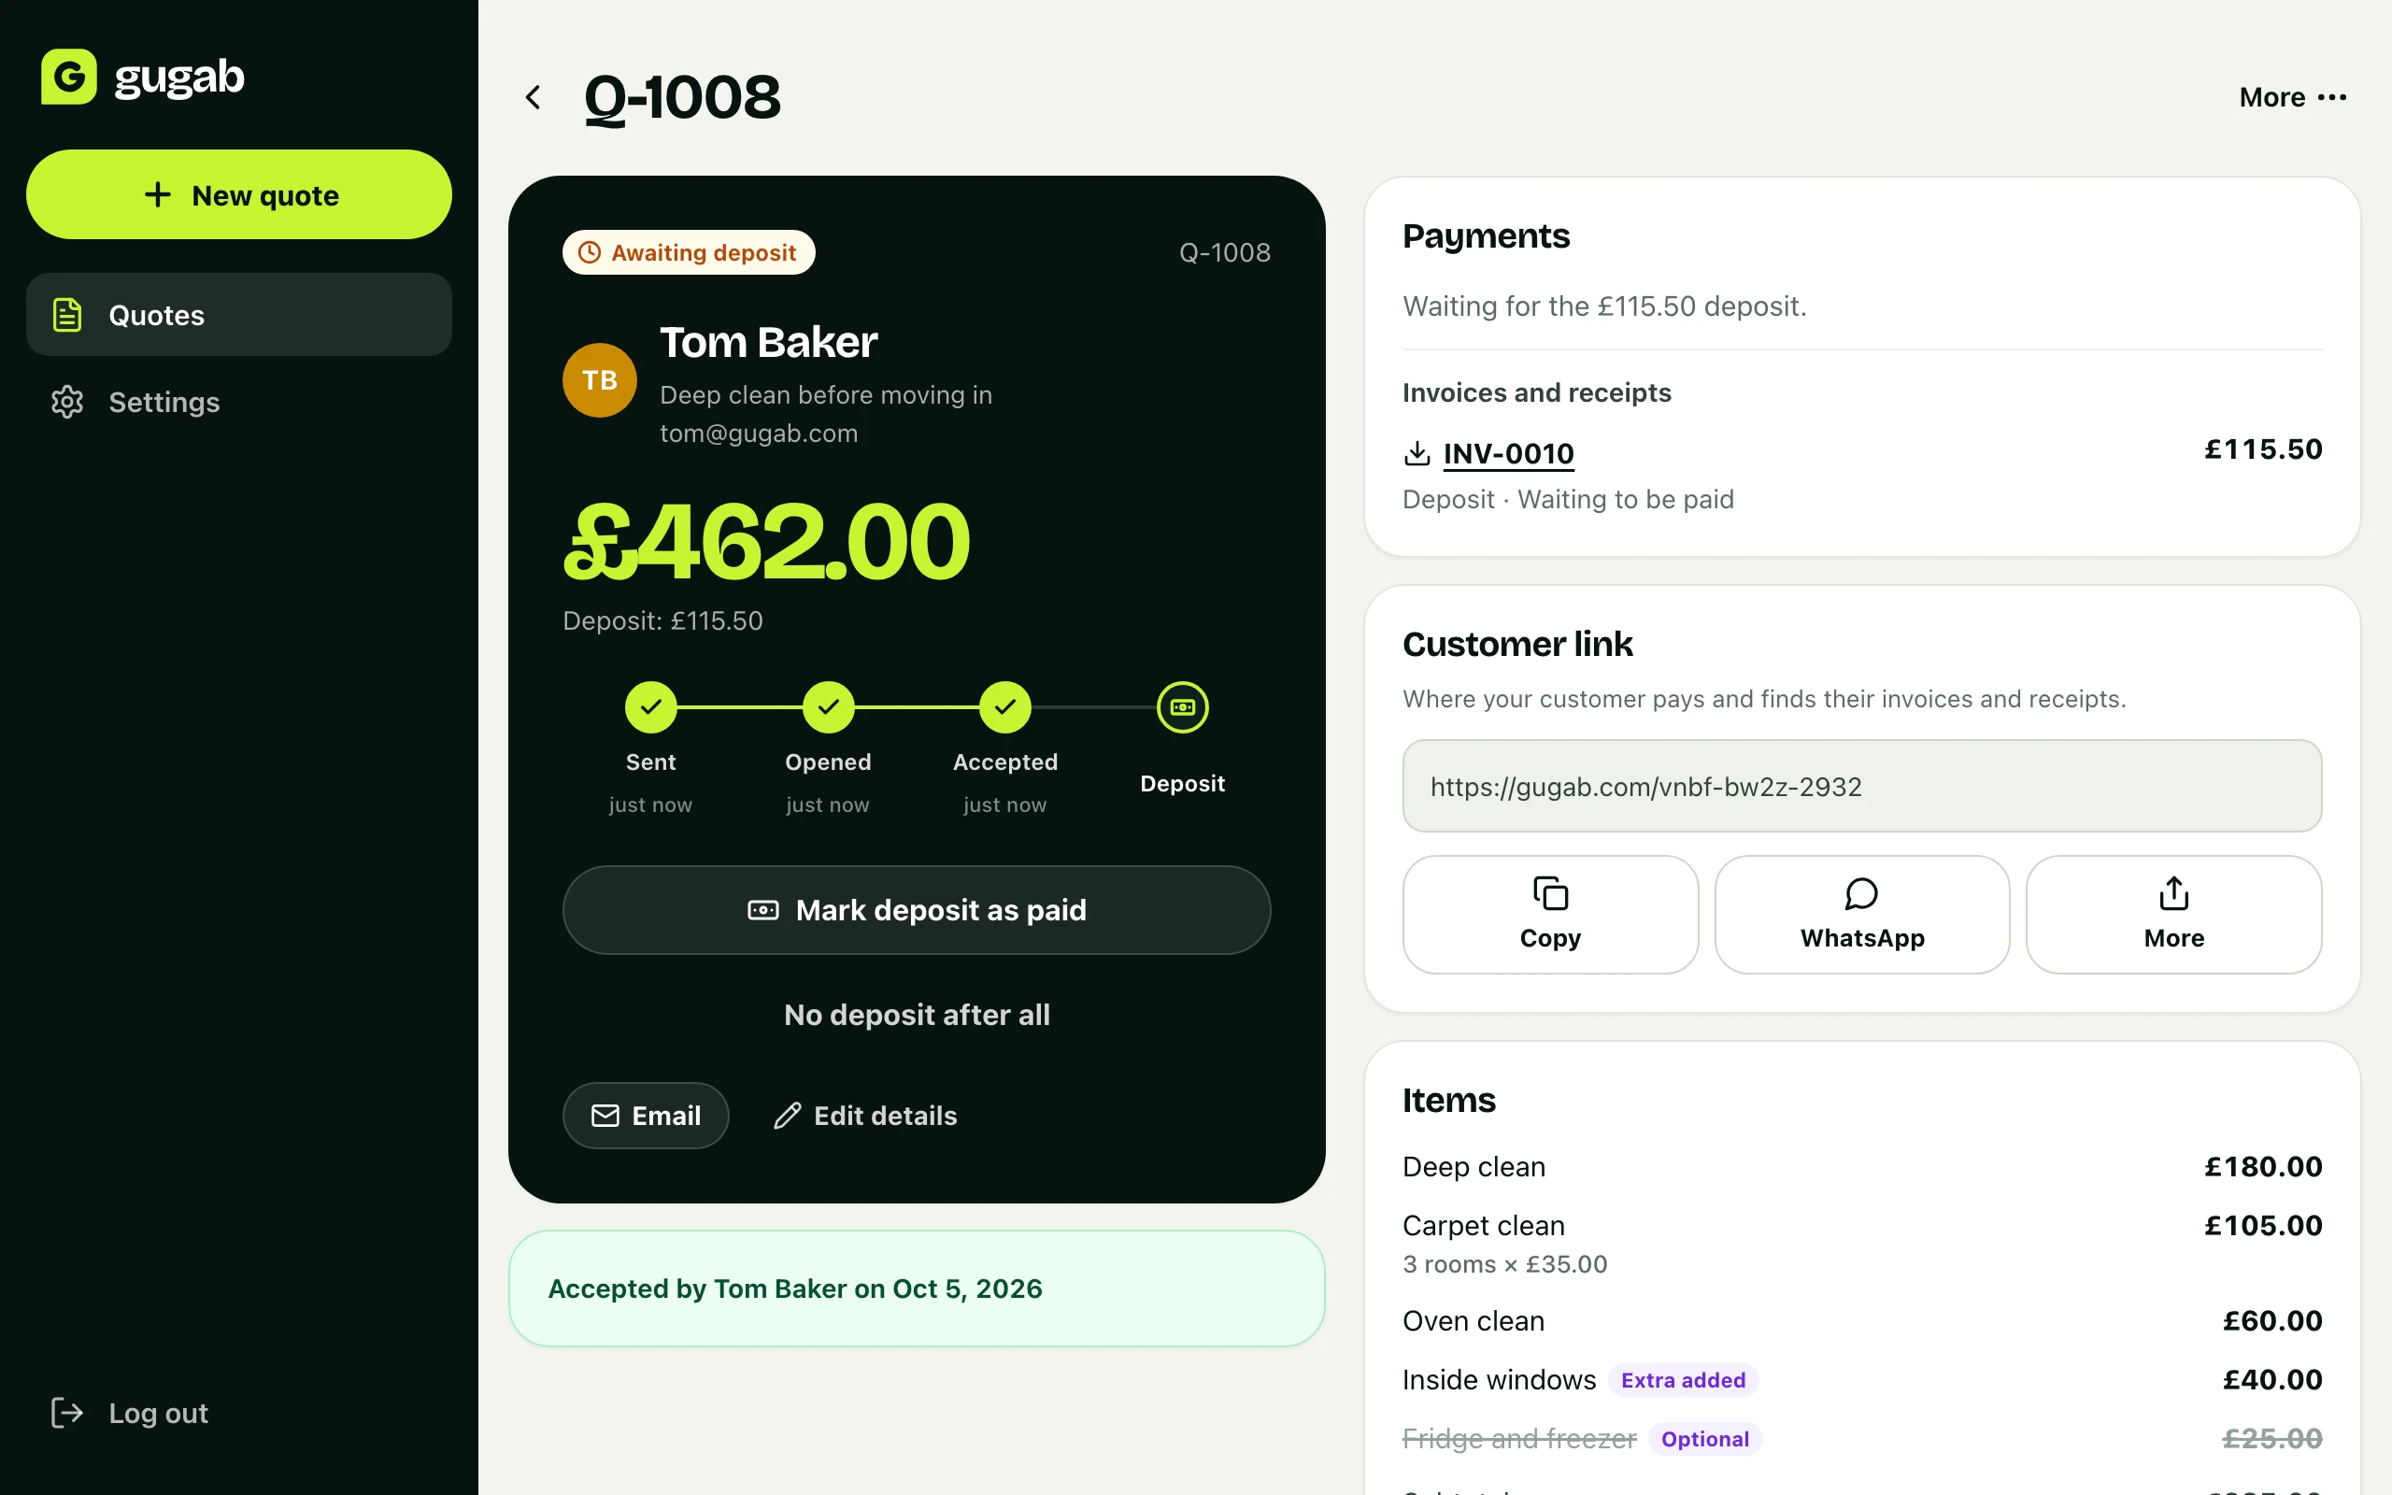2392x1495 pixels.
Task: Email the quote to the customer
Action: [646, 1116]
